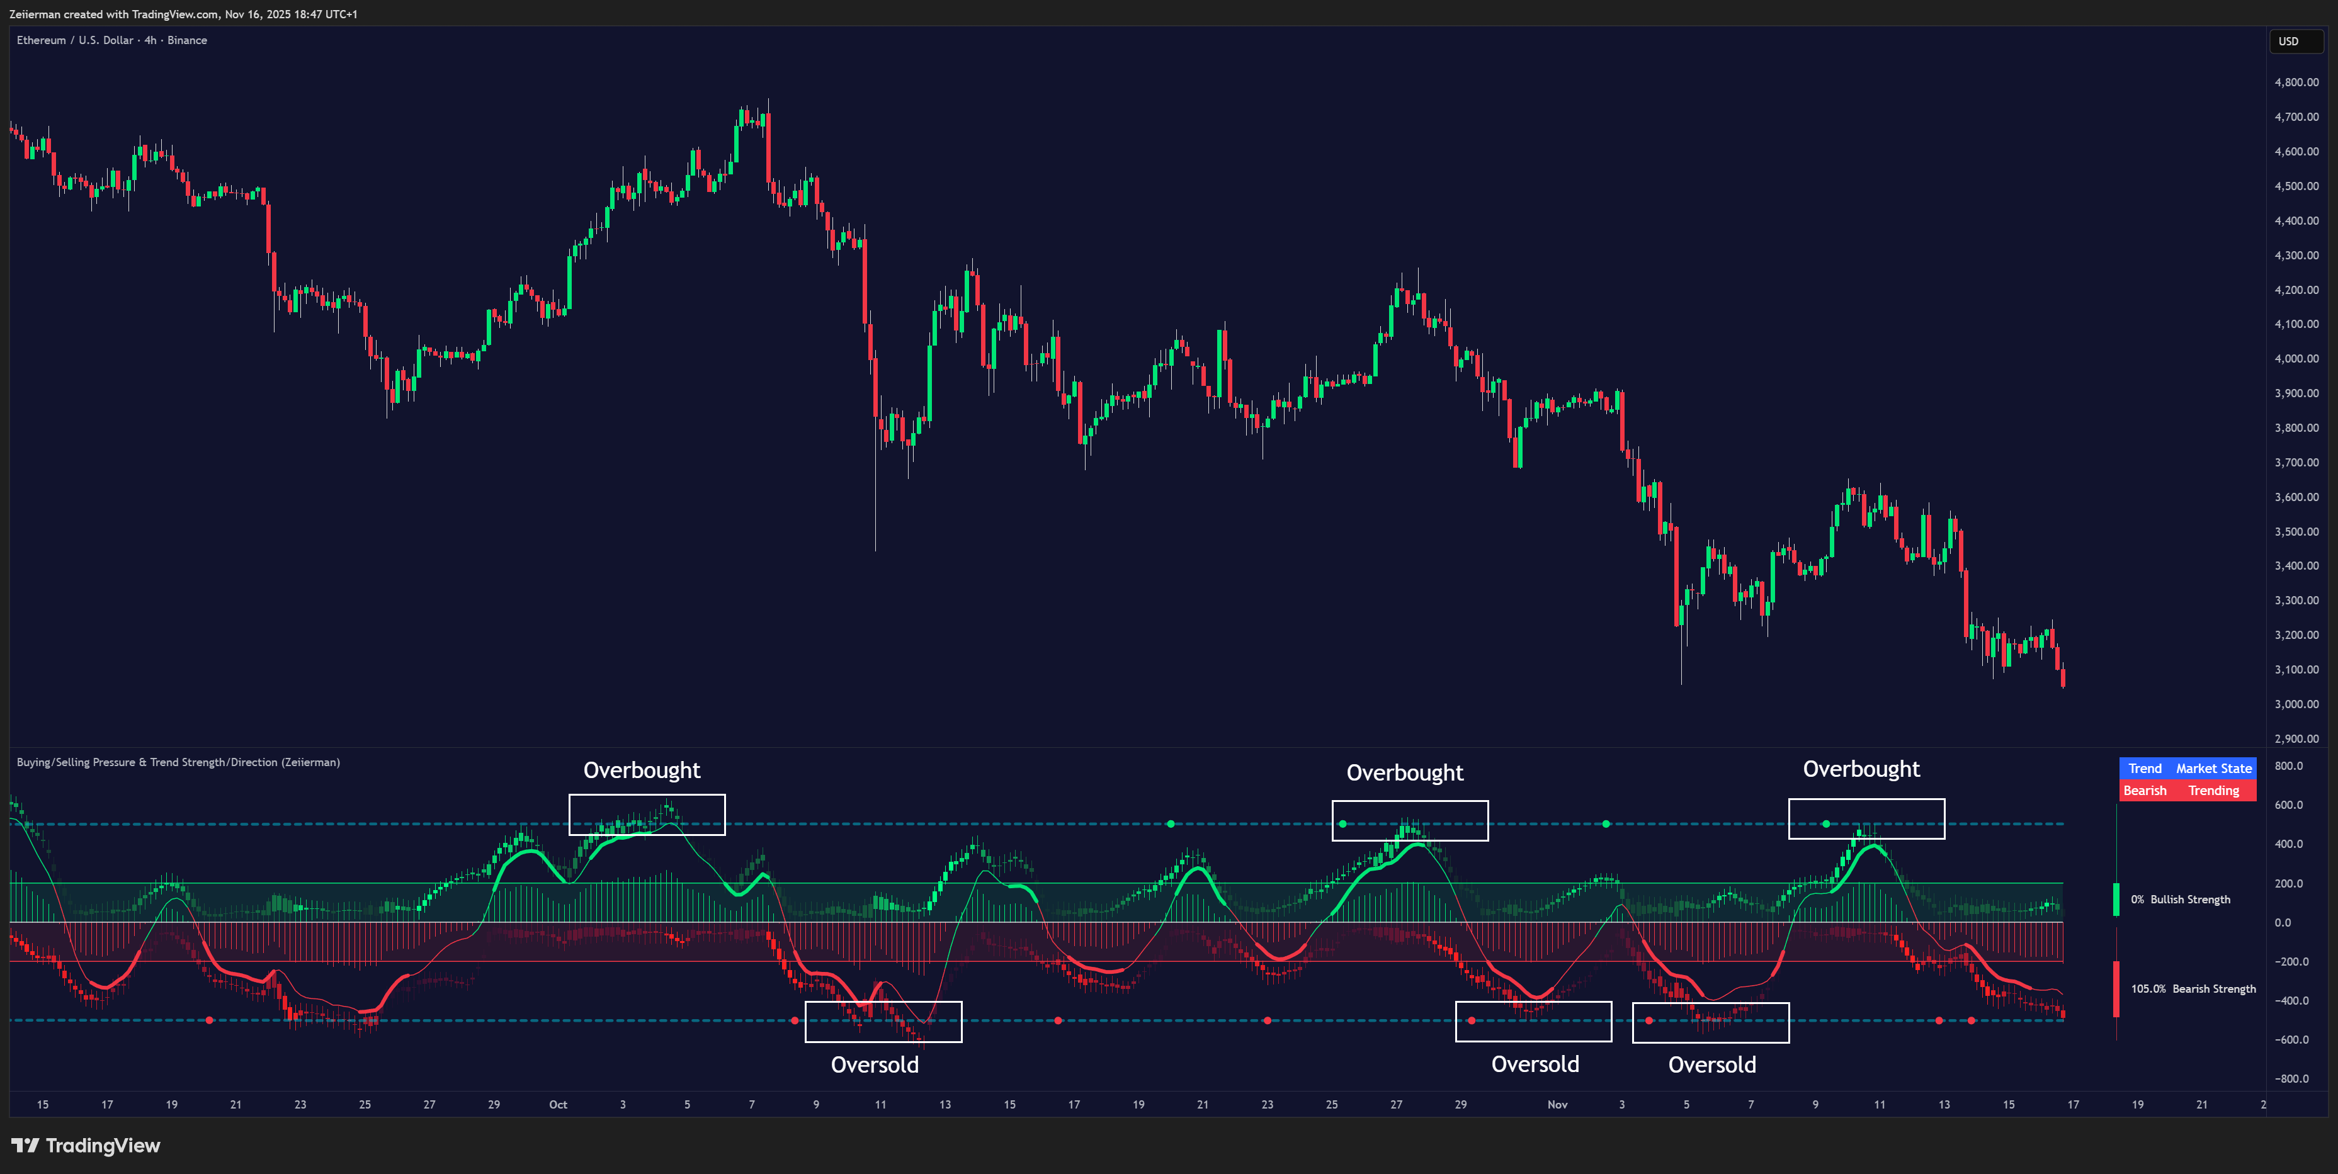2338x1174 pixels.
Task: Click the Bearish value cell
Action: [x=2145, y=790]
